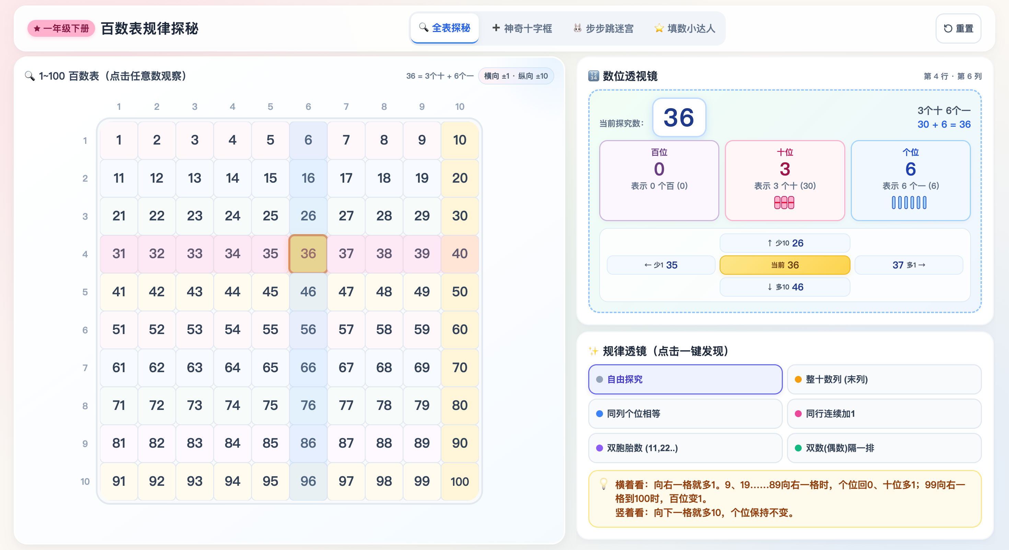Select cell 26 in the hundred chart
Image resolution: width=1009 pixels, height=550 pixels.
(308, 216)
